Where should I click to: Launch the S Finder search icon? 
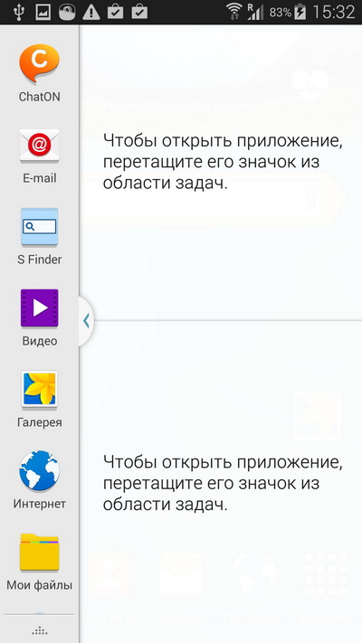(40, 227)
